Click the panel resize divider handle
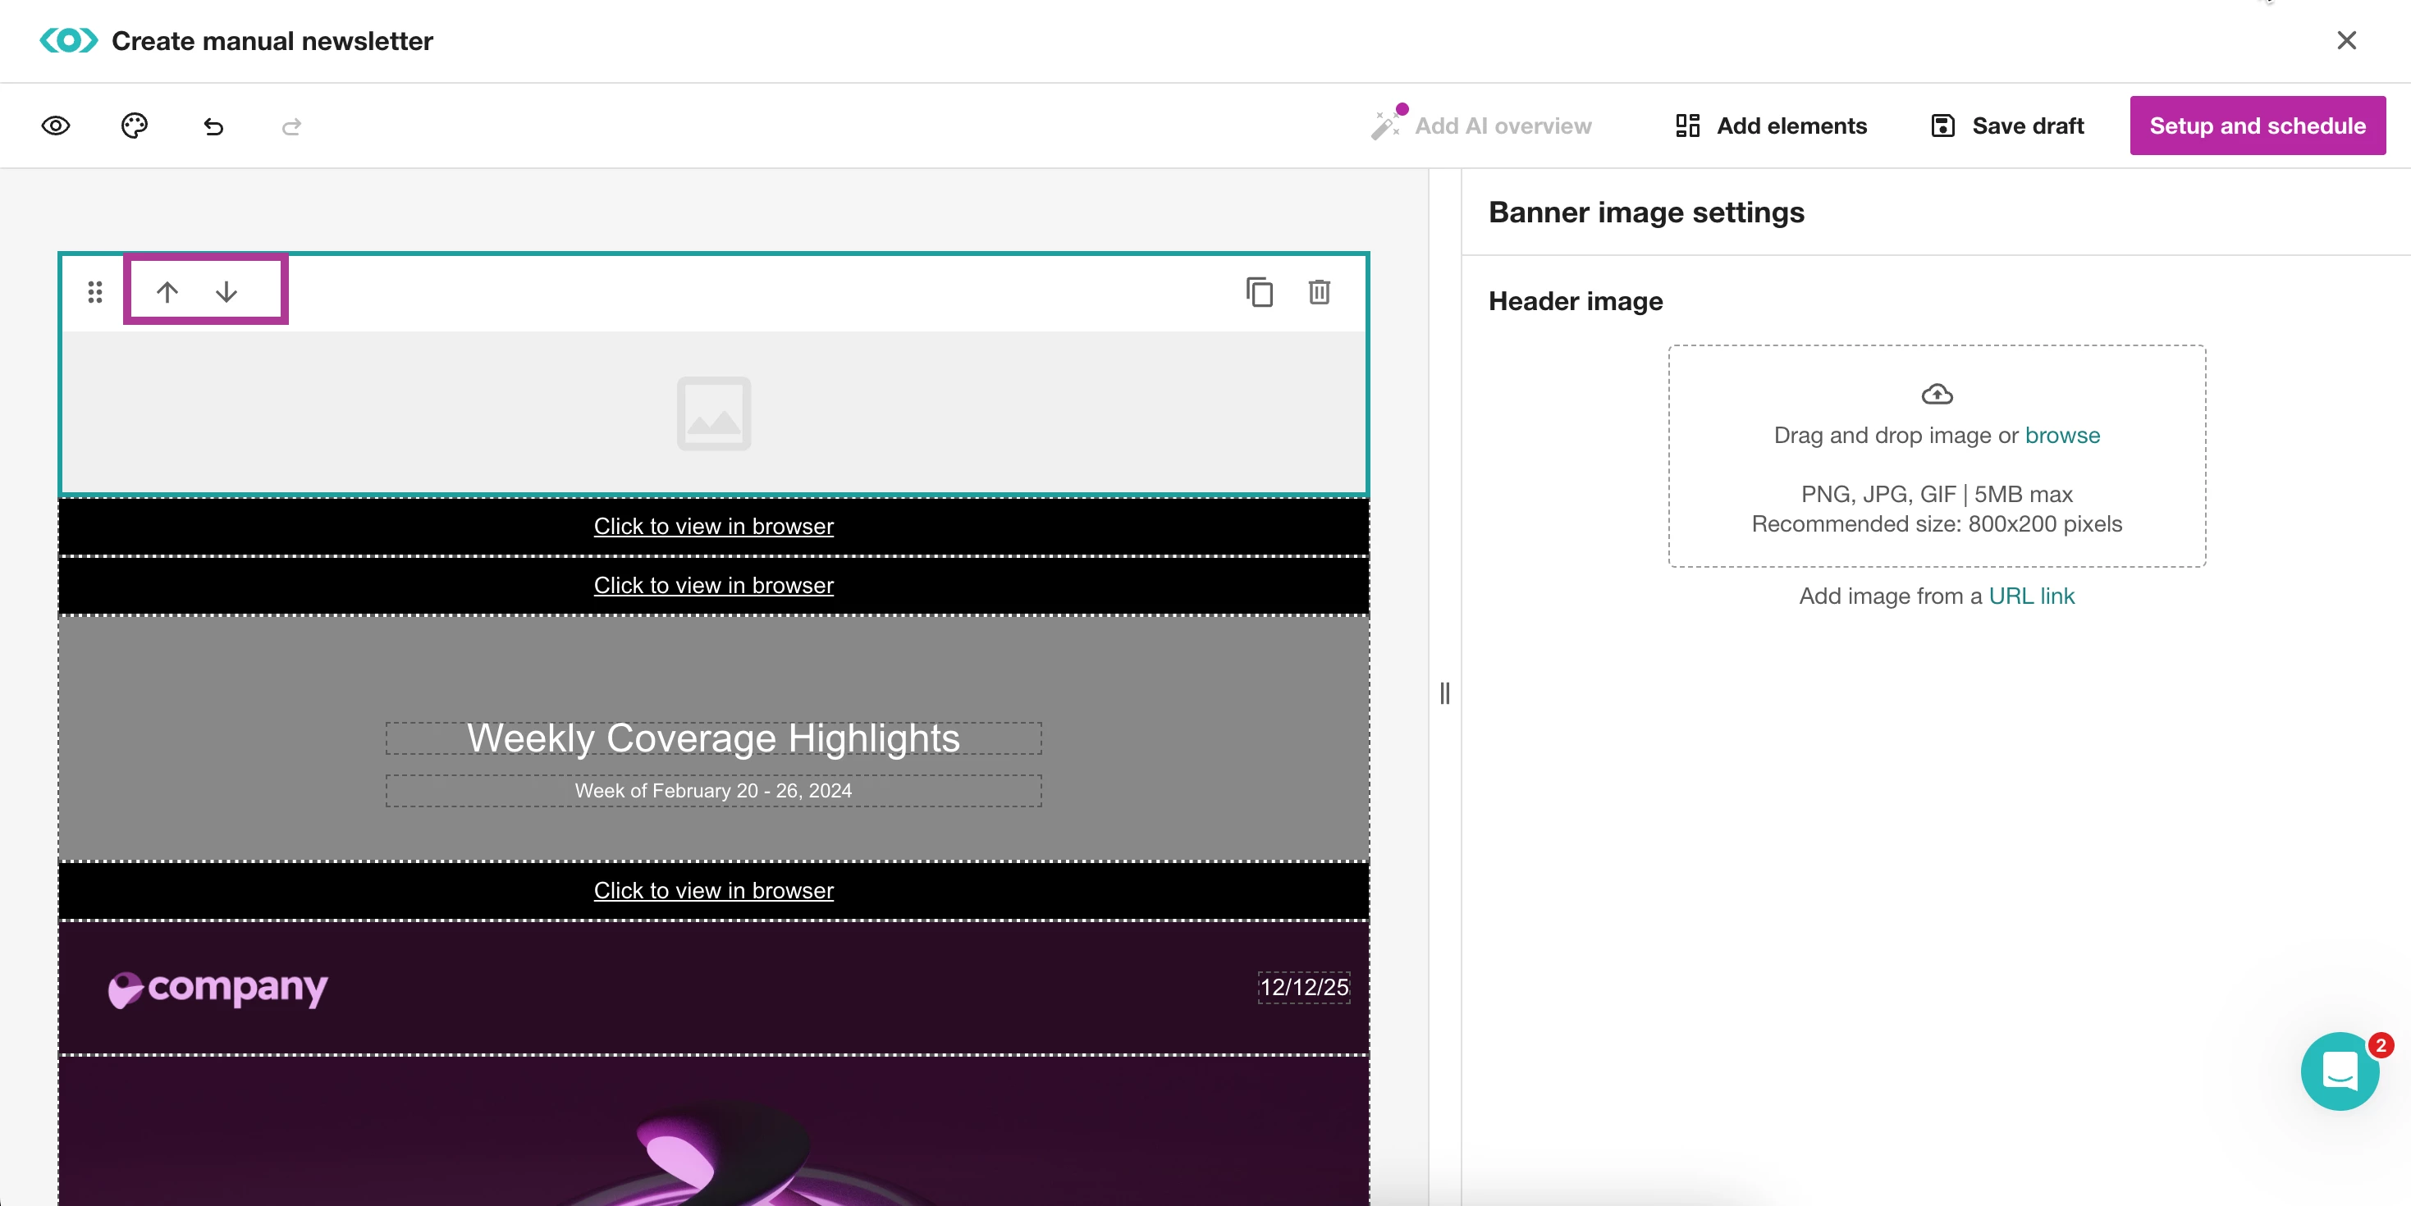The image size is (2411, 1206). [x=1444, y=693]
